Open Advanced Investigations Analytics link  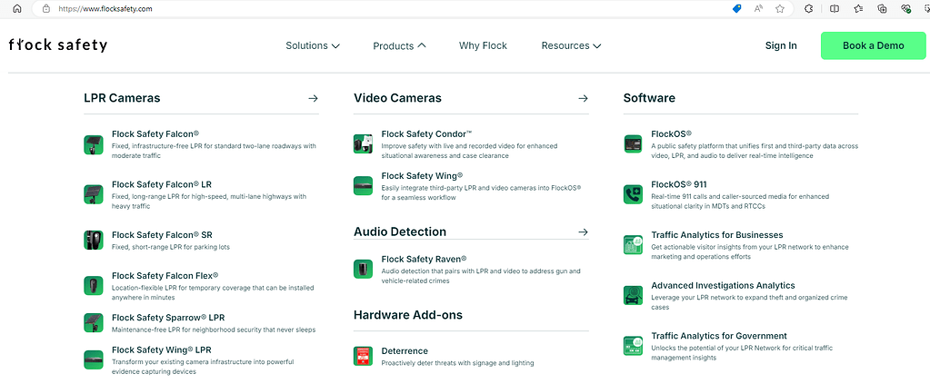tap(723, 285)
